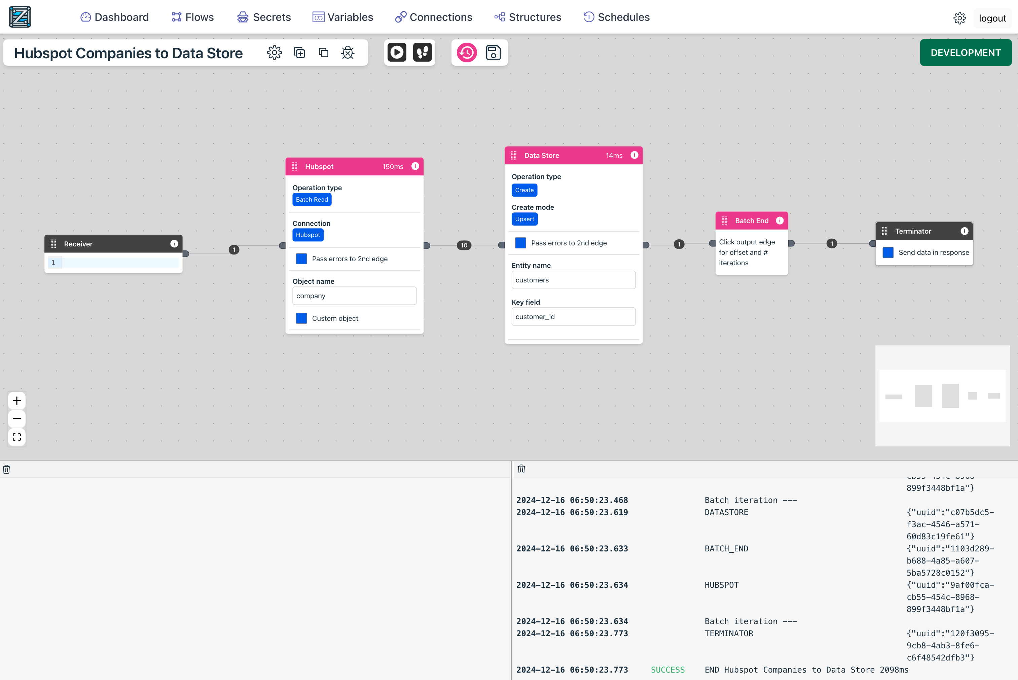Click edge badge 1 between Data Store and Batch End
Image resolution: width=1018 pixels, height=680 pixels.
click(x=679, y=244)
